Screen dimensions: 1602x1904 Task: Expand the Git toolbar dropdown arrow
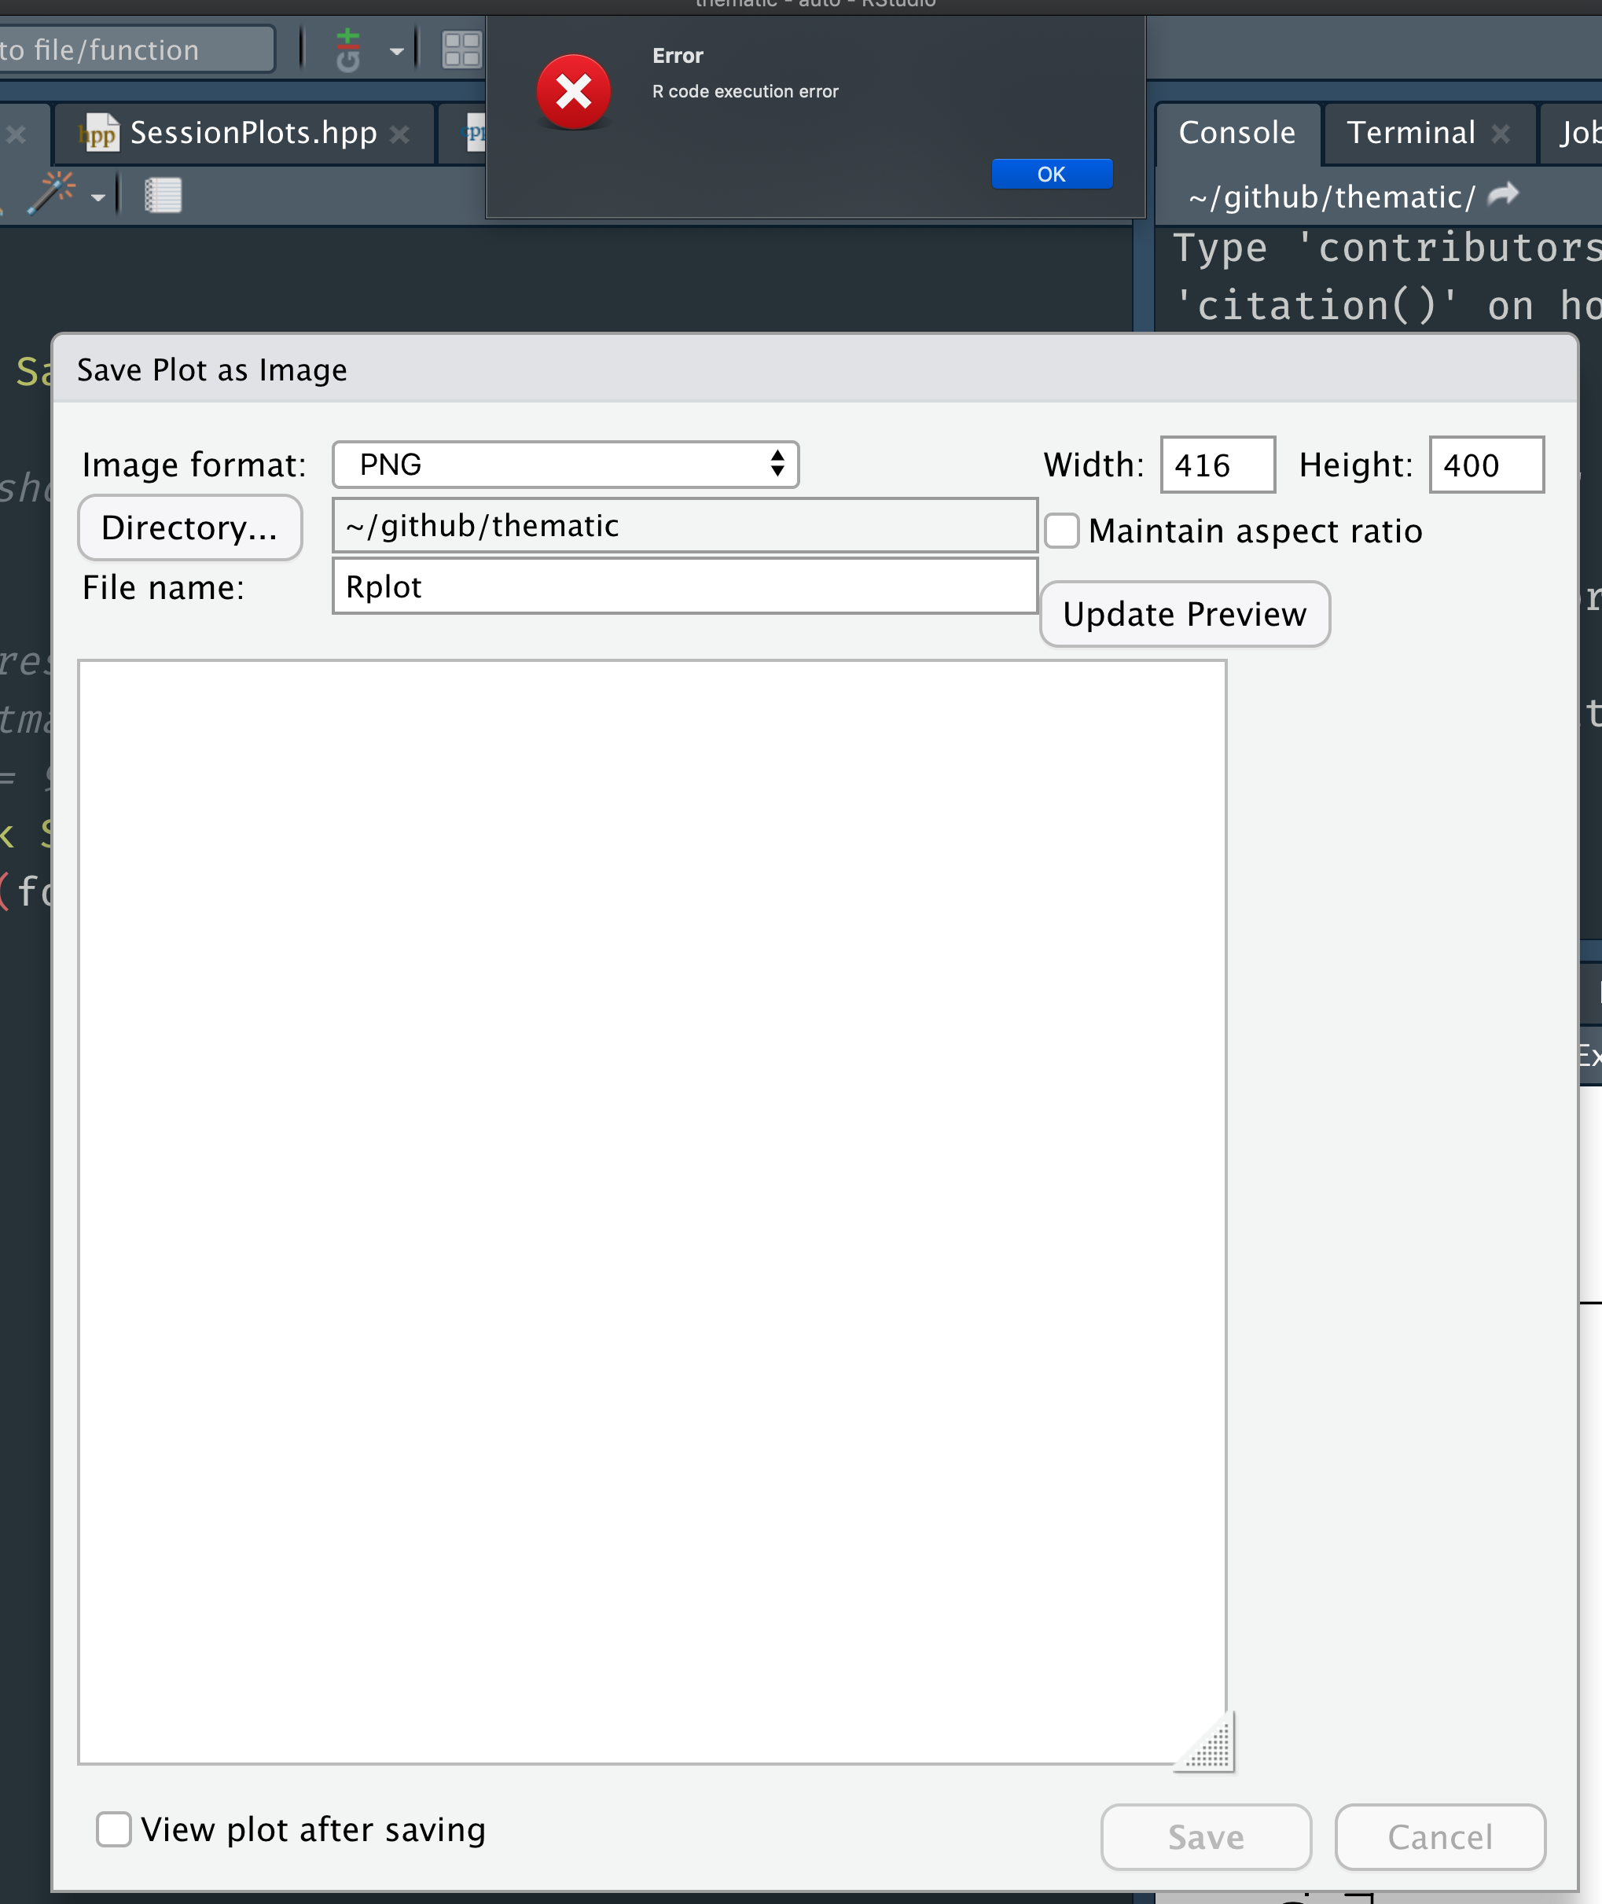397,51
